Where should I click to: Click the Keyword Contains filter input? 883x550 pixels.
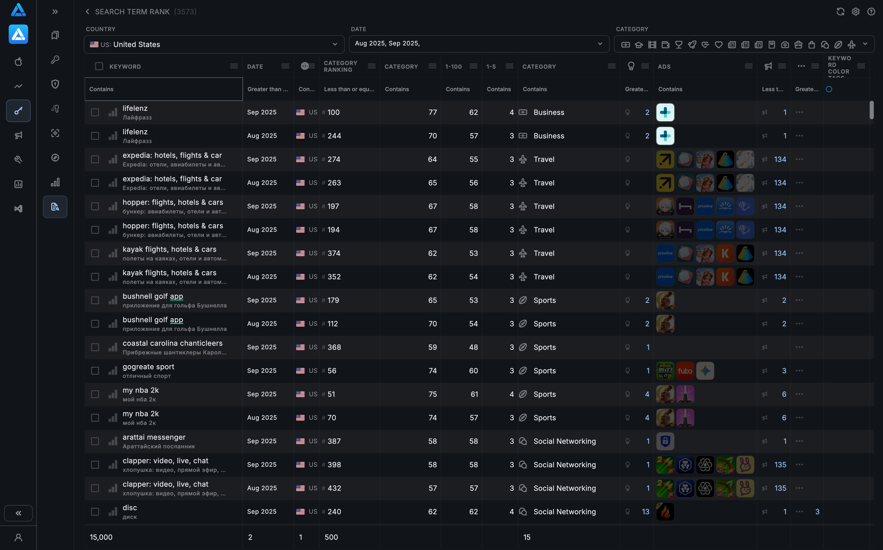click(x=164, y=89)
